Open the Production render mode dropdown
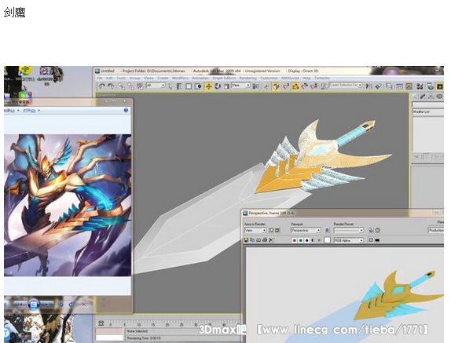 (436, 231)
